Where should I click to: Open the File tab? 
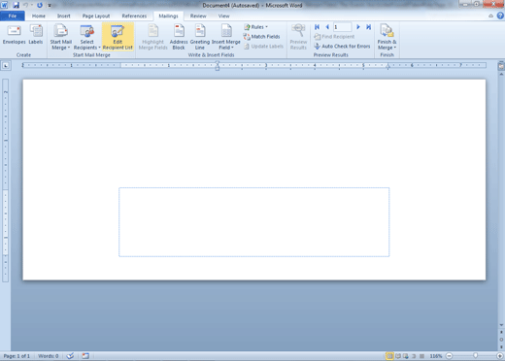[13, 16]
